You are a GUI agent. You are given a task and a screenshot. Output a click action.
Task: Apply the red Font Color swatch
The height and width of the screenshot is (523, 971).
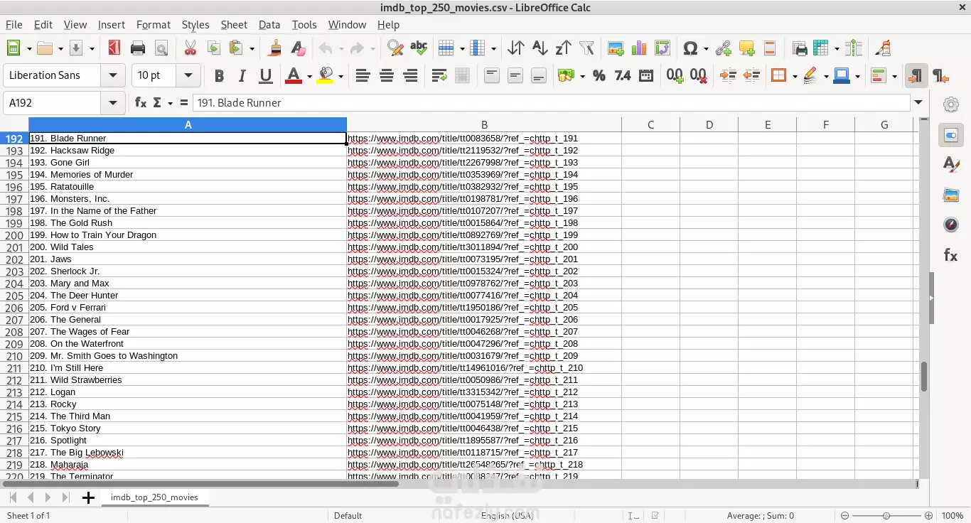click(293, 75)
